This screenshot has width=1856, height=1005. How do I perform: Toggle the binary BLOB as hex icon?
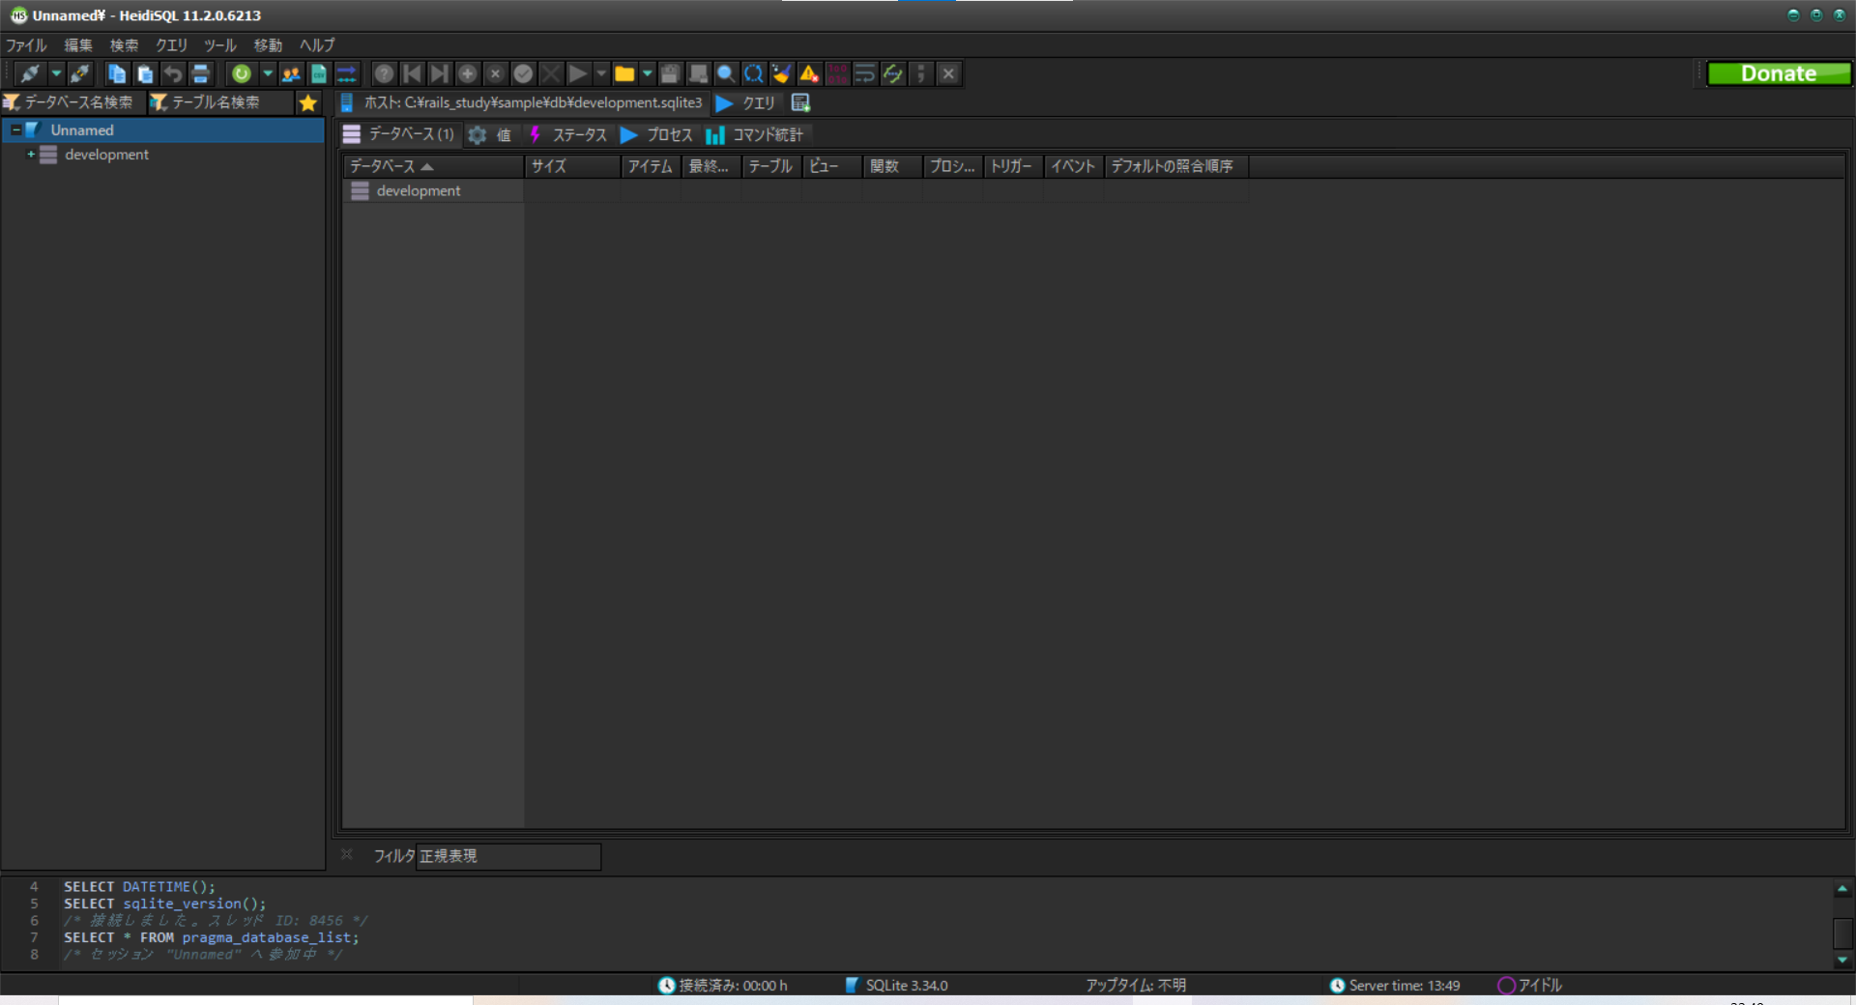tap(837, 73)
